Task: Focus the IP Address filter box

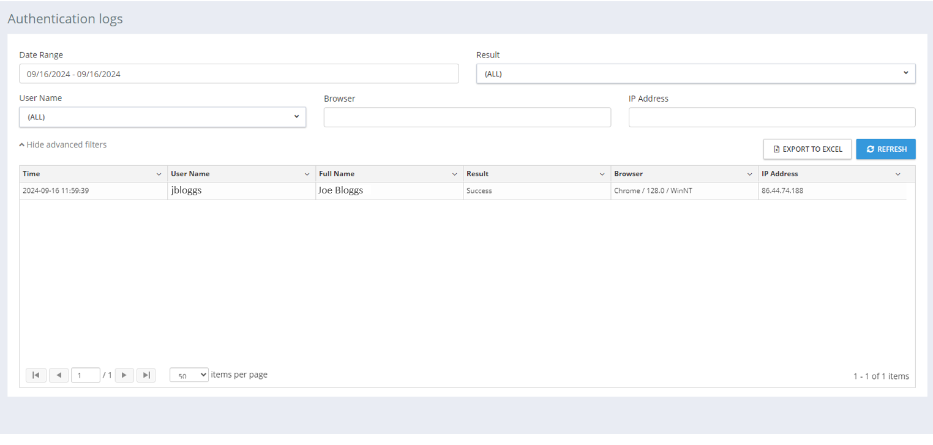Action: pyautogui.click(x=771, y=118)
